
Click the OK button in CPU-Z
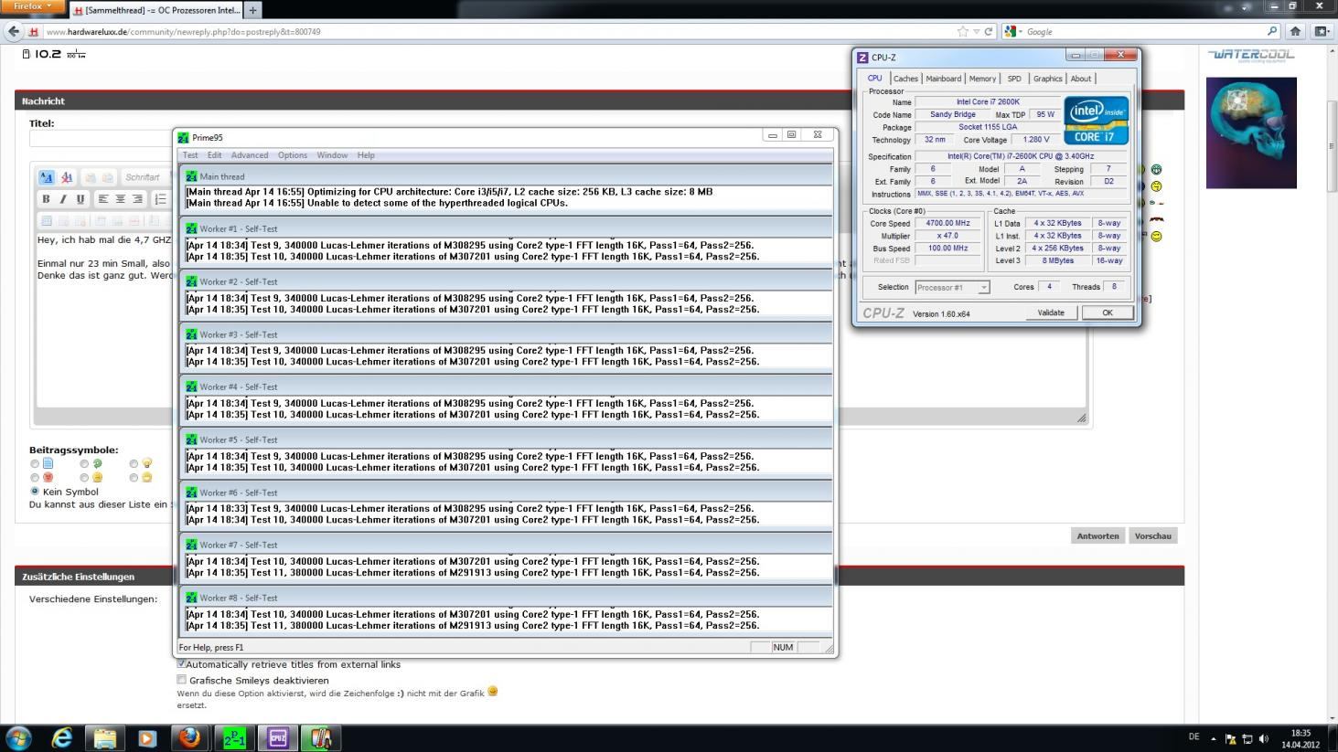(x=1107, y=312)
